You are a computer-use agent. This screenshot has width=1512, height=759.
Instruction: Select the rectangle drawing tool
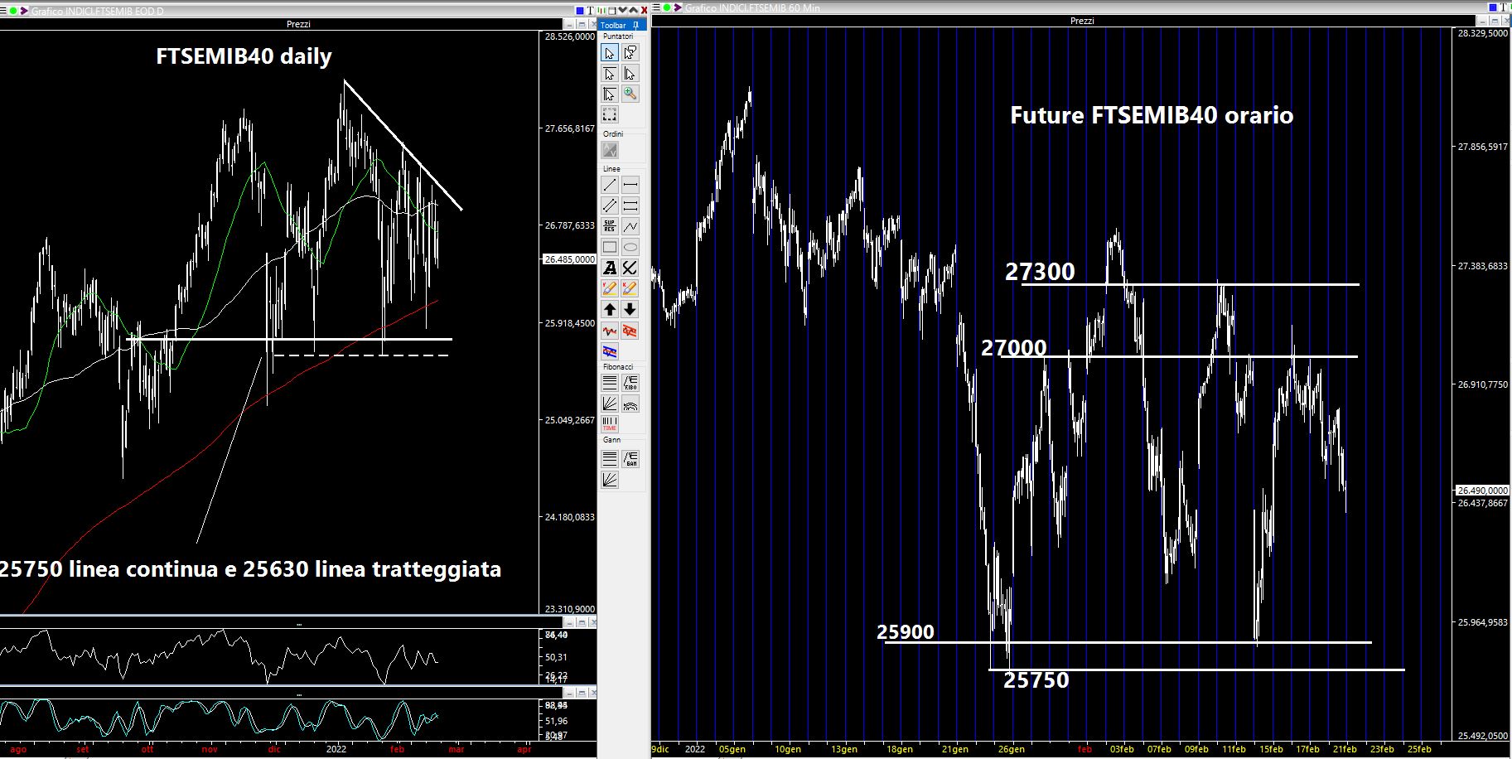[610, 247]
